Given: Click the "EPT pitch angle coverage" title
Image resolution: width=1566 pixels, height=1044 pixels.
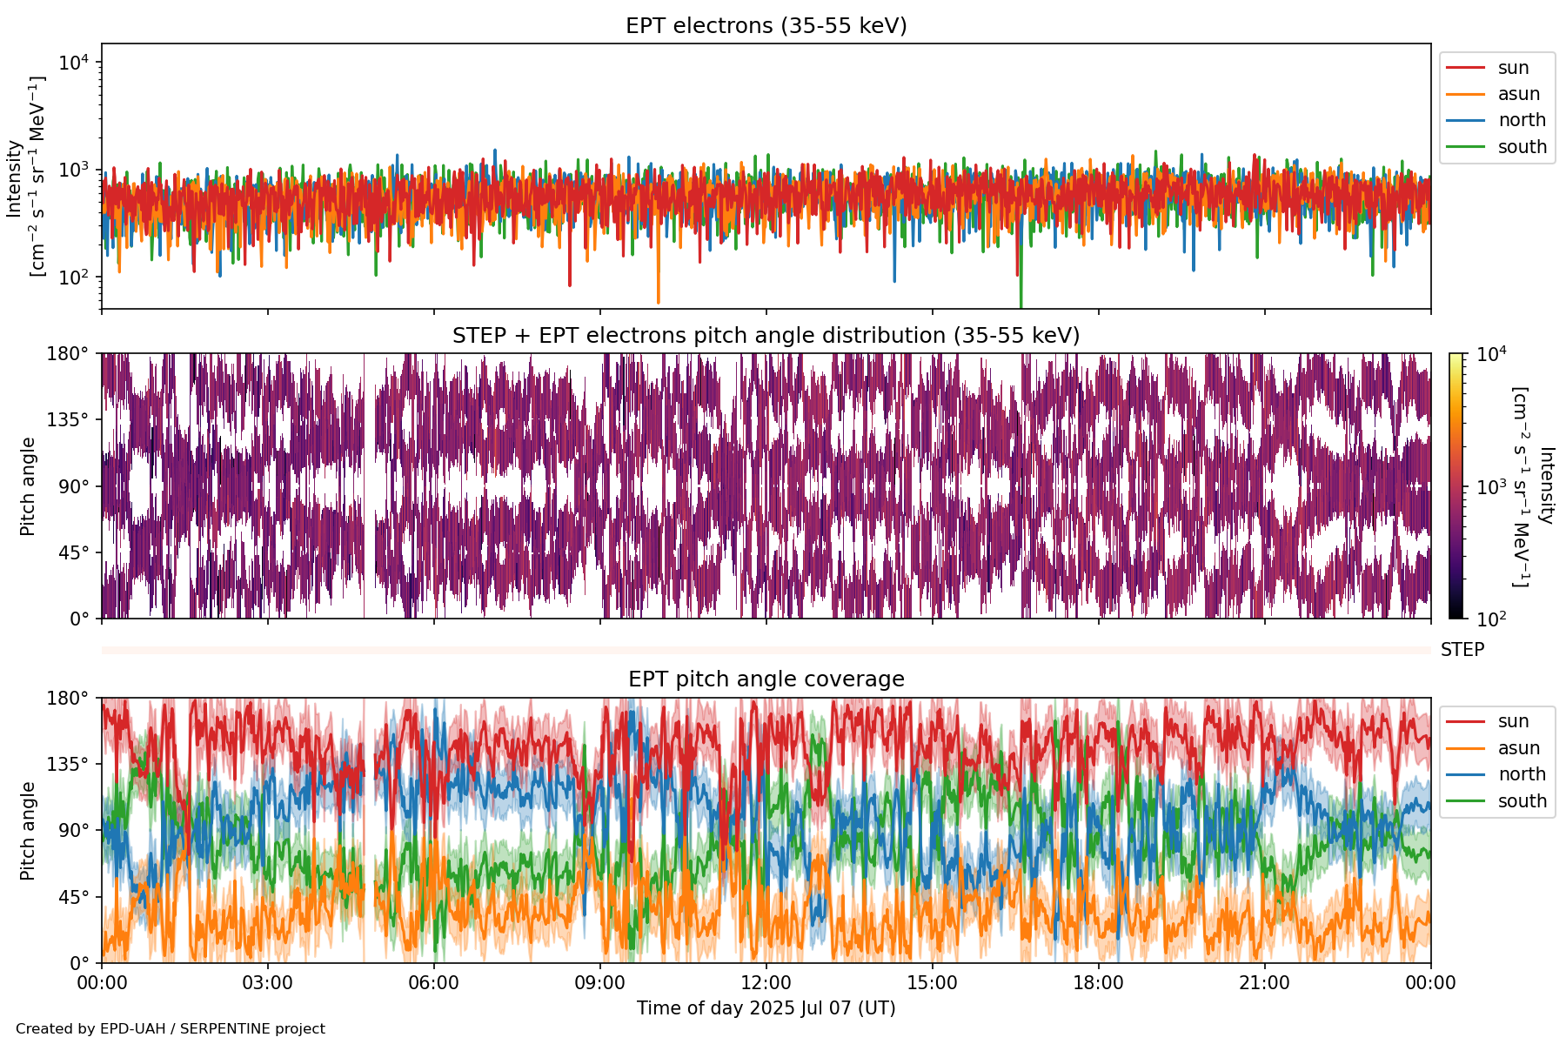Looking at the screenshot, I should 766,679.
